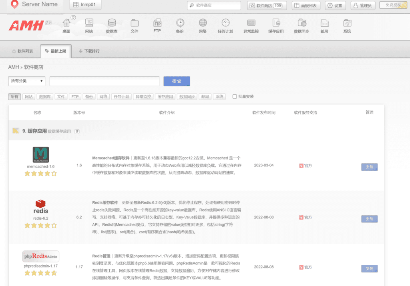Image resolution: width=410 pixels, height=286 pixels.
Task: Open the 网络 network module
Action: (203, 26)
